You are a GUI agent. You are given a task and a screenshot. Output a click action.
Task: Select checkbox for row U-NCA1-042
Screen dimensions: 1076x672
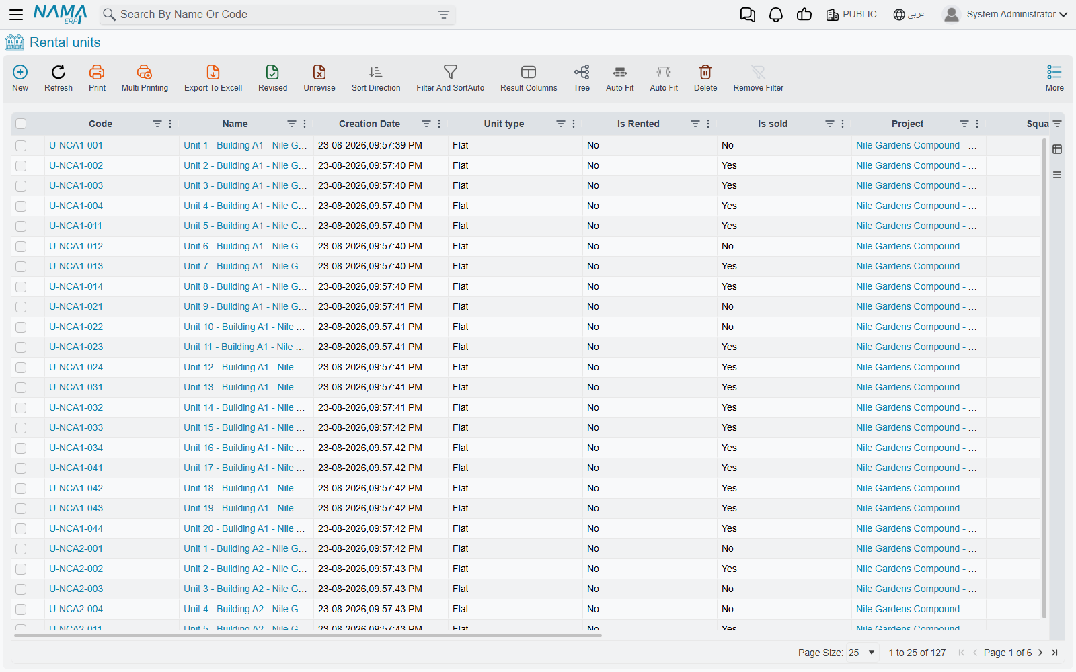tap(21, 489)
